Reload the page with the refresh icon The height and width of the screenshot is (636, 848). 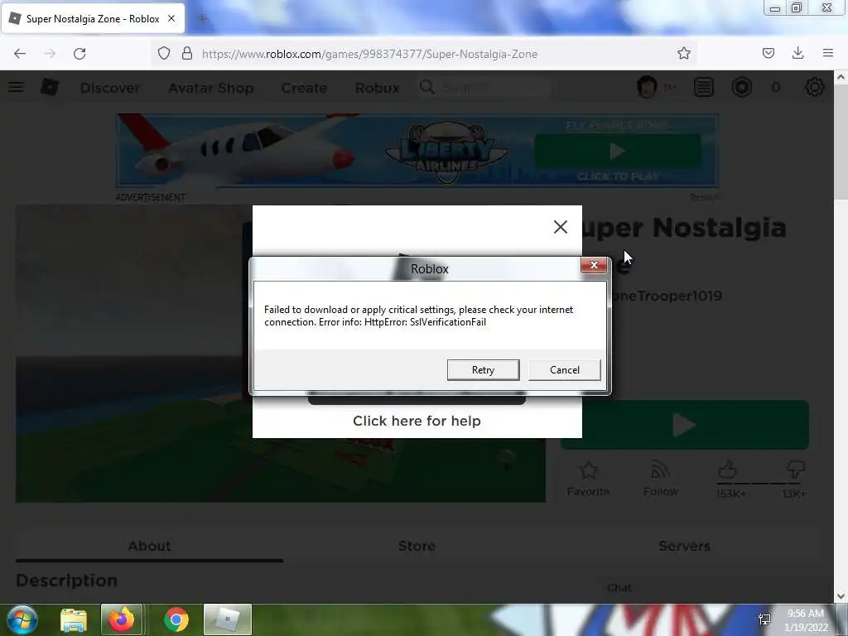(79, 54)
